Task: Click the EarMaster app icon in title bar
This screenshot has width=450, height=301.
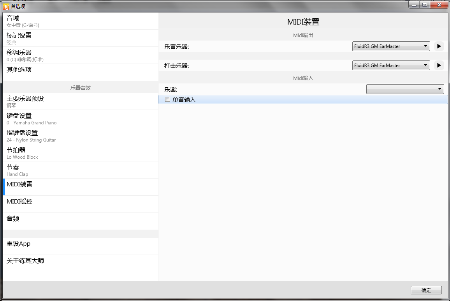Action: (x=6, y=6)
